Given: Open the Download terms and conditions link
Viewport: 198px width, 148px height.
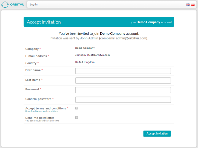Looking at the screenshot, I should [x=42, y=111].
